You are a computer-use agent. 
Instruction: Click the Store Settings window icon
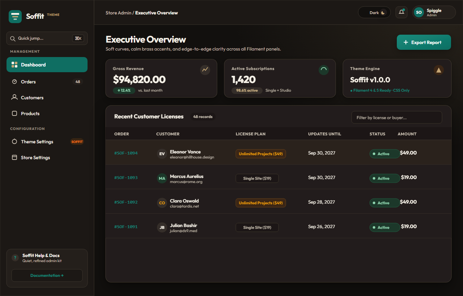(x=14, y=157)
